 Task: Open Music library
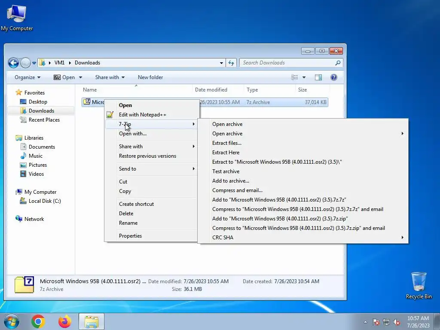pyautogui.click(x=35, y=156)
